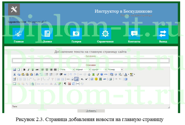The image size is (185, 125).
Task: Insert a special character with Omega icon
Action: (x=92, y=79)
